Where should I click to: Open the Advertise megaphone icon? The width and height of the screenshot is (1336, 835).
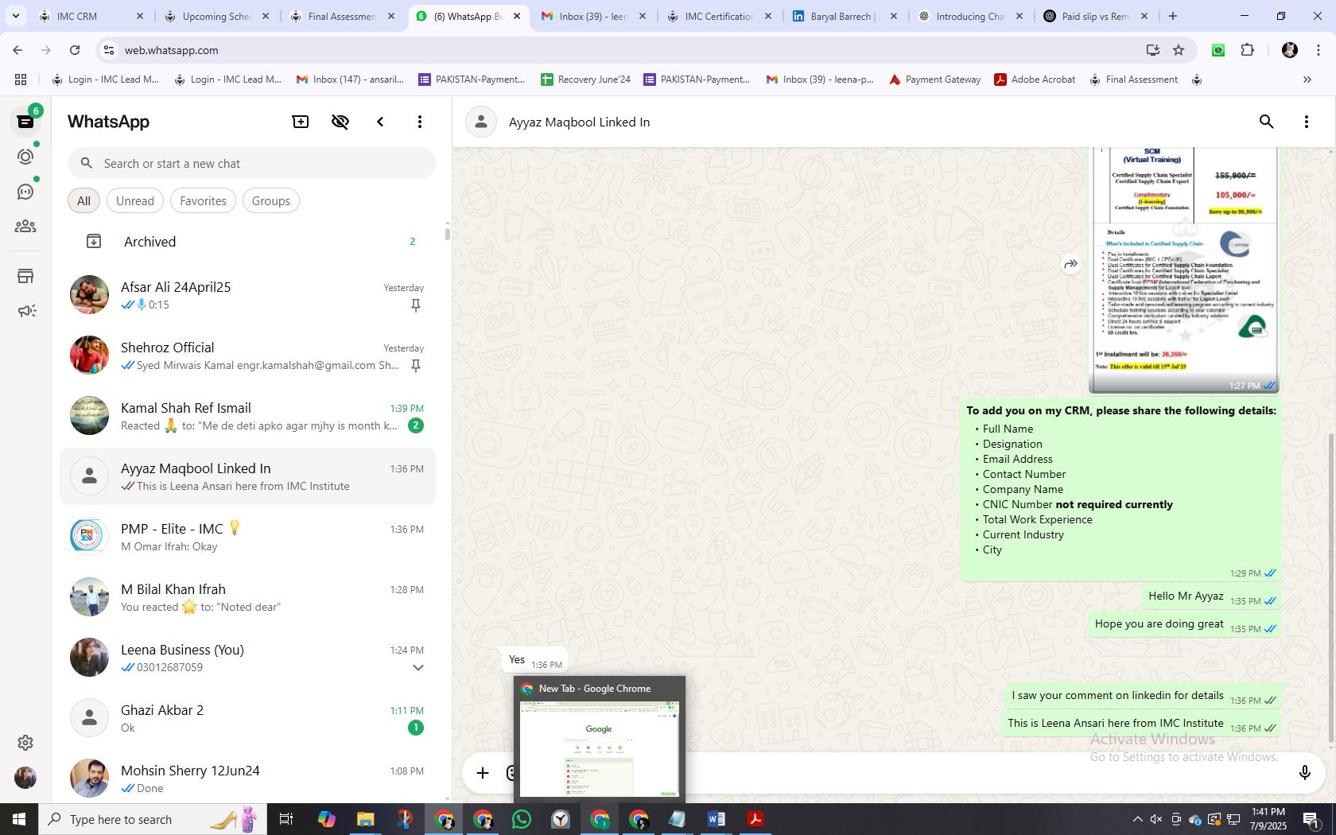pyautogui.click(x=25, y=311)
